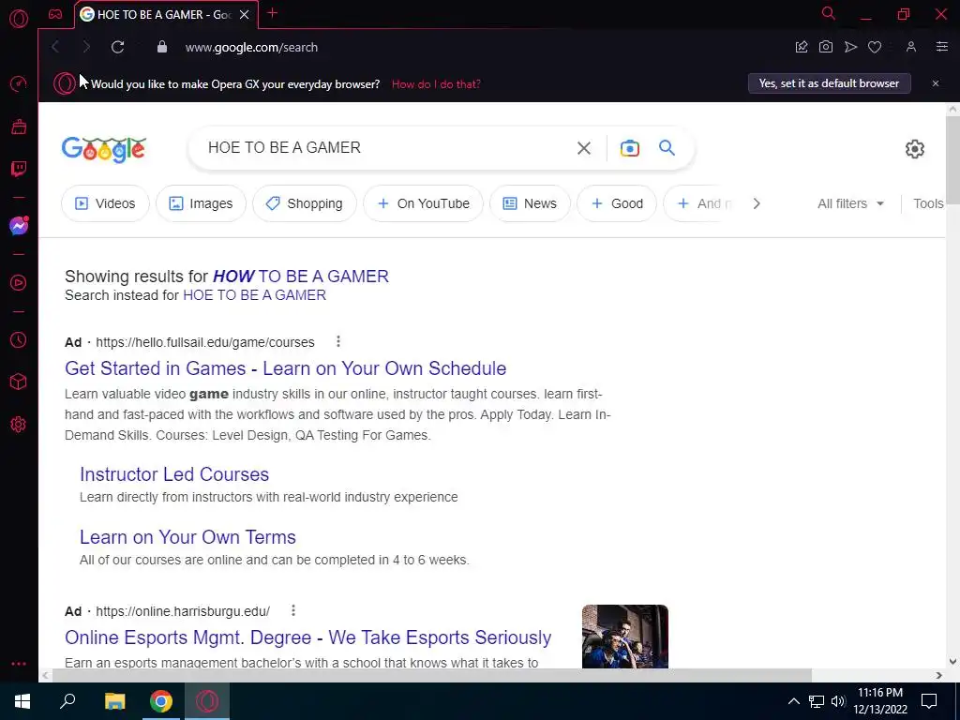Click the browser forward arrow
The width and height of the screenshot is (960, 720).
(x=86, y=47)
